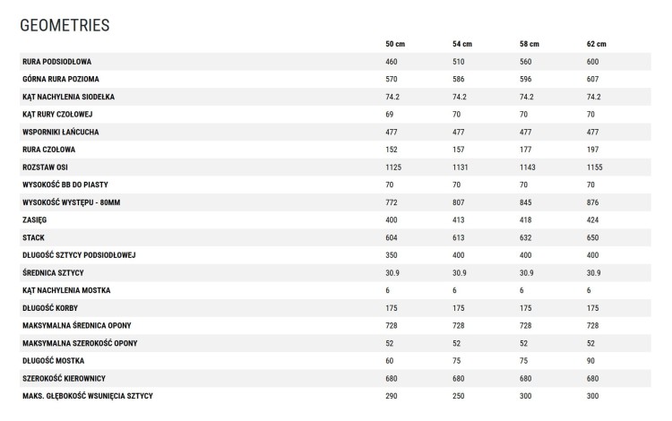
Task: Select the DŁUGOŚĆ MOSTKA row label
Action: (x=52, y=361)
